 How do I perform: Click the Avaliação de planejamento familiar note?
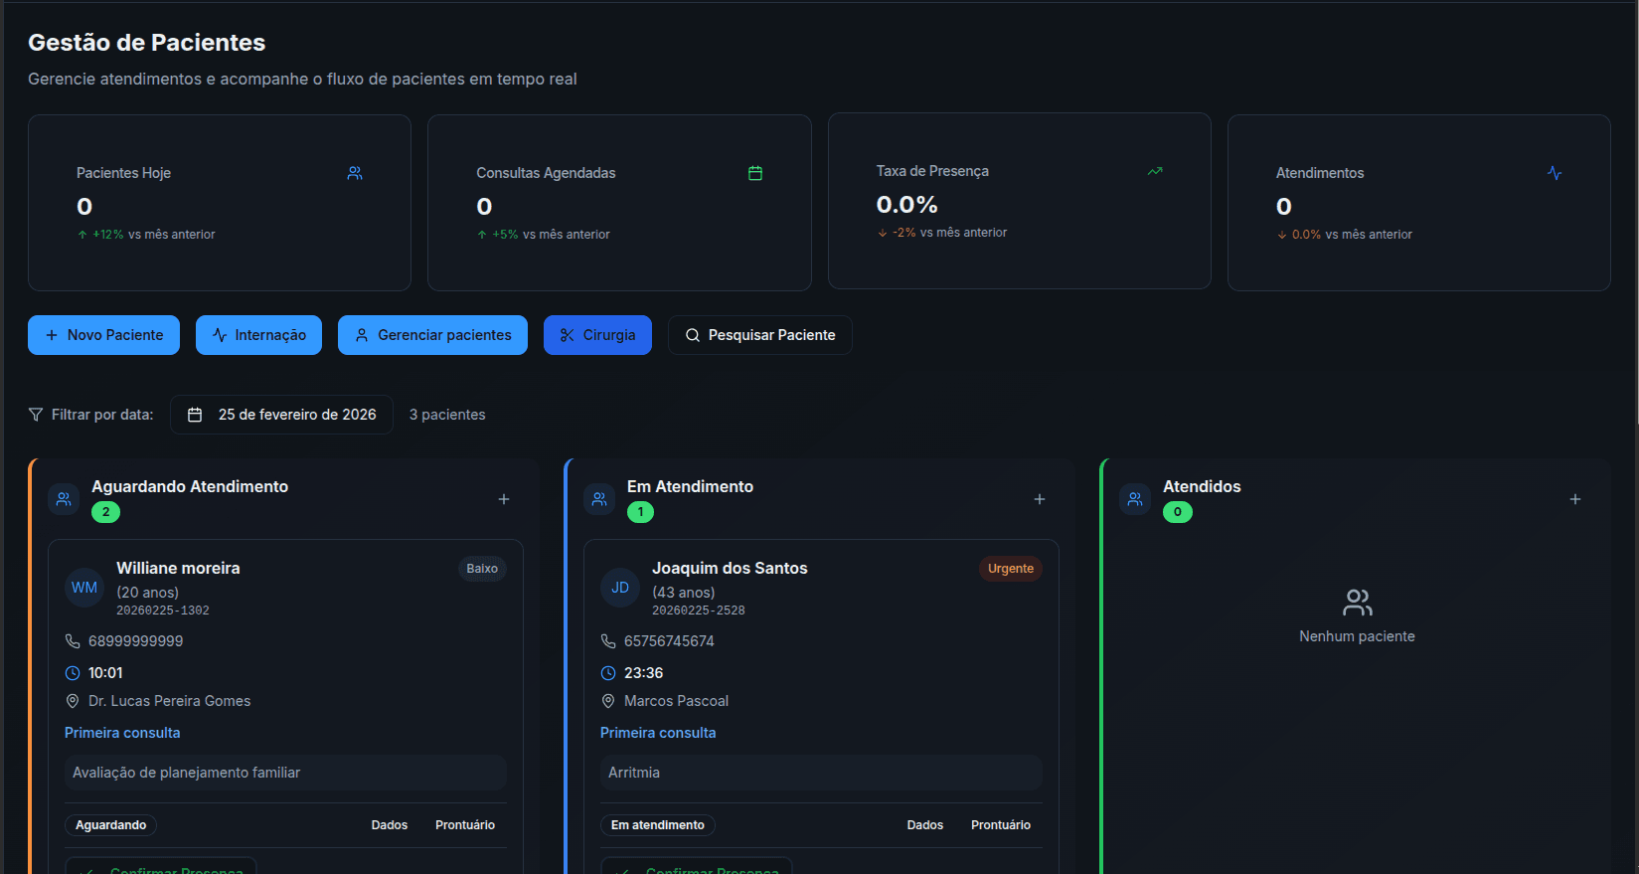(285, 773)
